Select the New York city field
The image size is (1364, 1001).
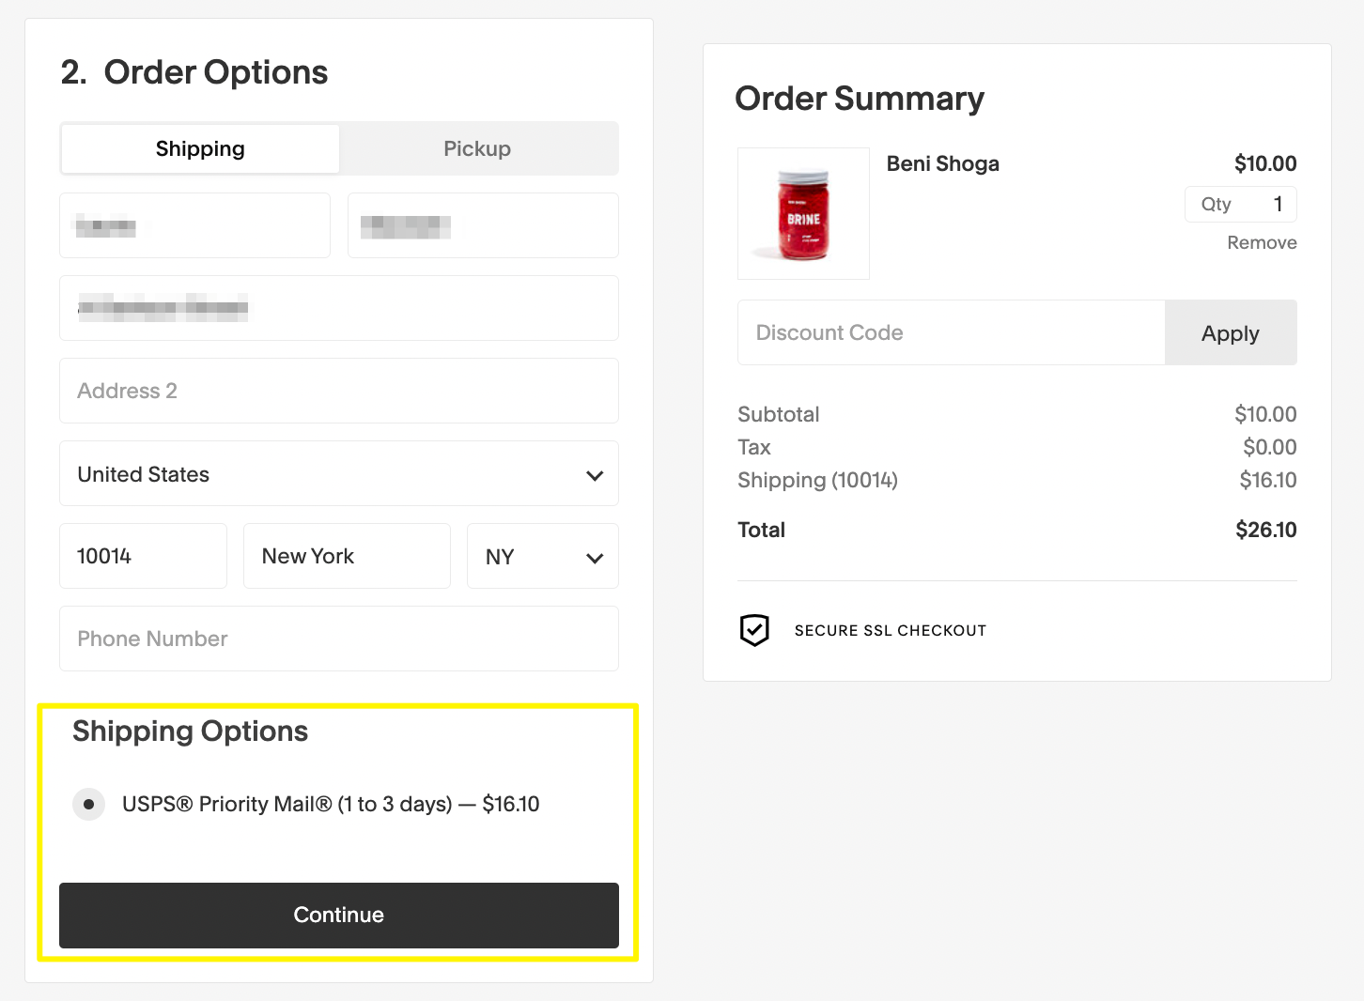click(x=347, y=556)
